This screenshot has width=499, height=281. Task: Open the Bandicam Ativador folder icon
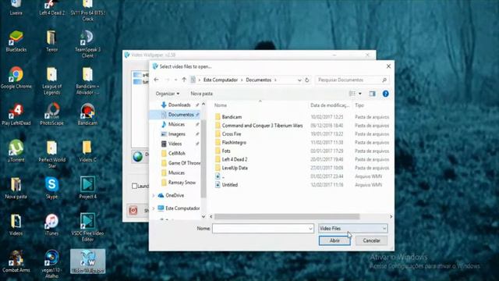pyautogui.click(x=87, y=81)
